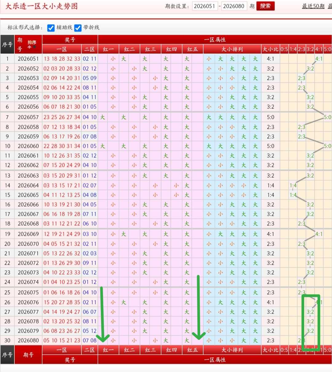Click the 序号 header cell at top
Screen dimensions: 332x372
(x=7, y=45)
